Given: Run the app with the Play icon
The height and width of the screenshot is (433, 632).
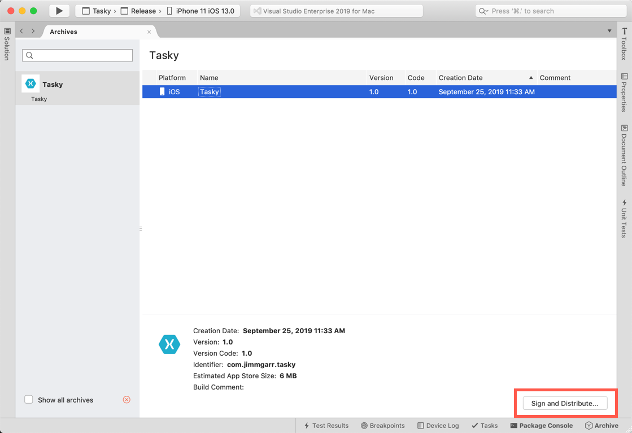Looking at the screenshot, I should 59,10.
